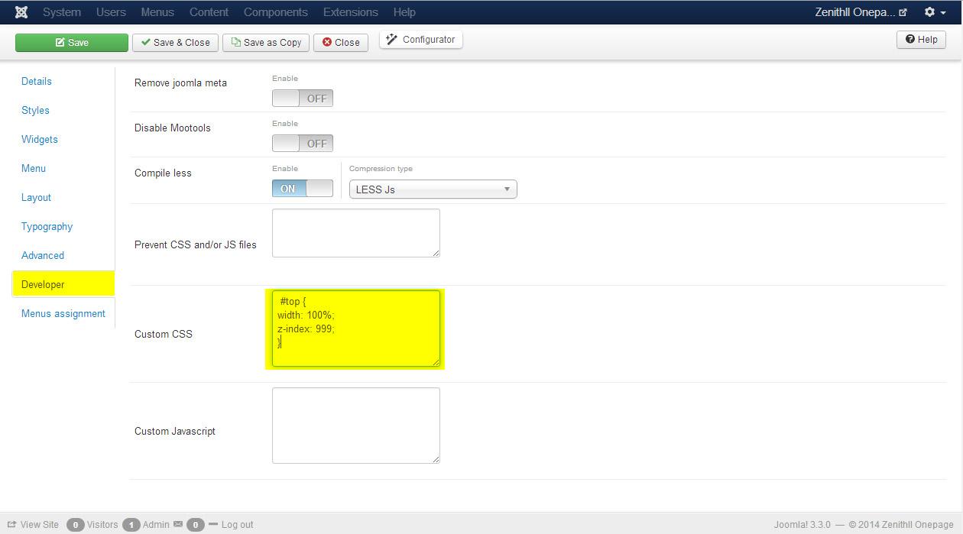963x534 pixels.
Task: Open the Content menu
Action: [x=209, y=12]
